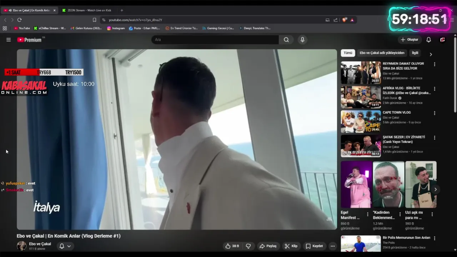This screenshot has height=257, width=457.
Task: Click the search magnifier button
Action: point(286,40)
